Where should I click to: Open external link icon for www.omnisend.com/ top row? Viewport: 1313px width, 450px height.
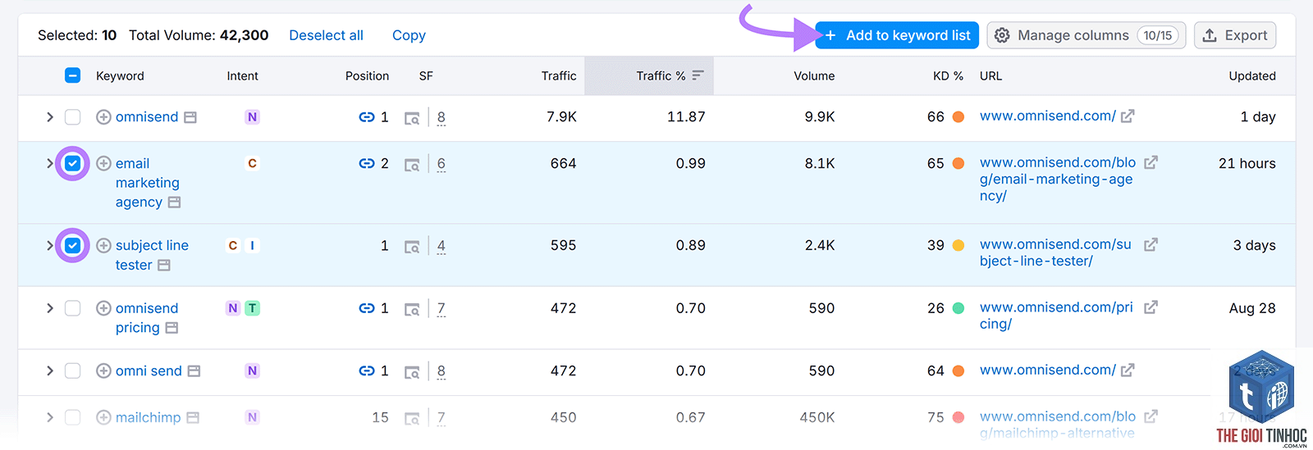click(1128, 116)
